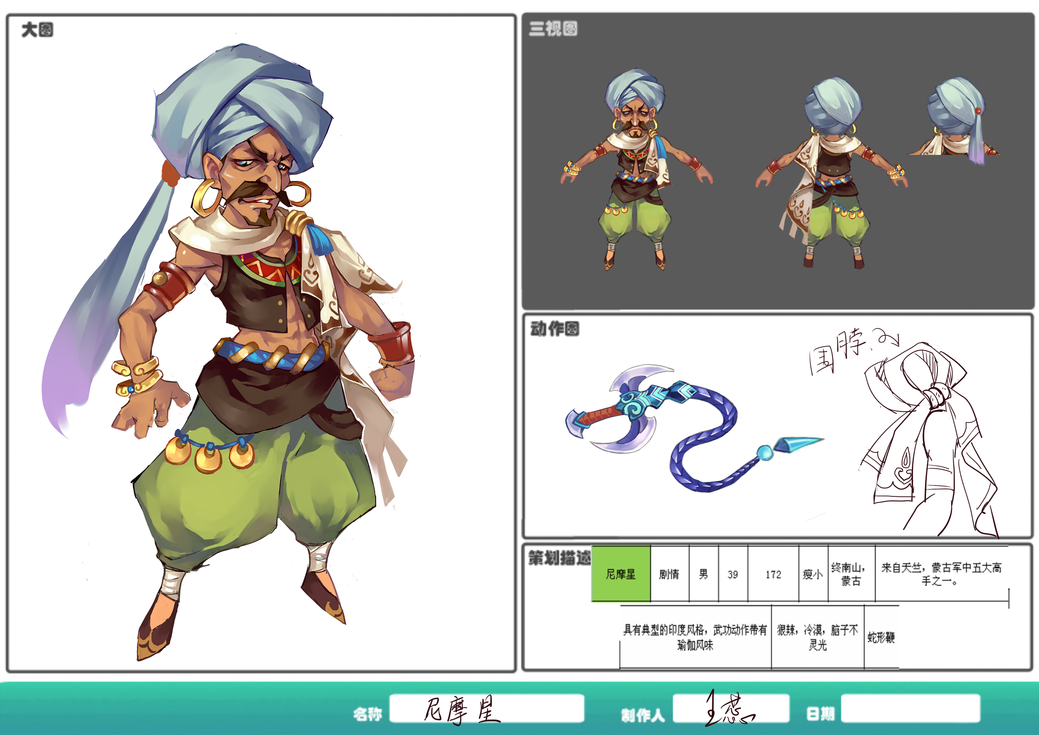Click the 蛇形鞭 weapon table cell

(881, 638)
